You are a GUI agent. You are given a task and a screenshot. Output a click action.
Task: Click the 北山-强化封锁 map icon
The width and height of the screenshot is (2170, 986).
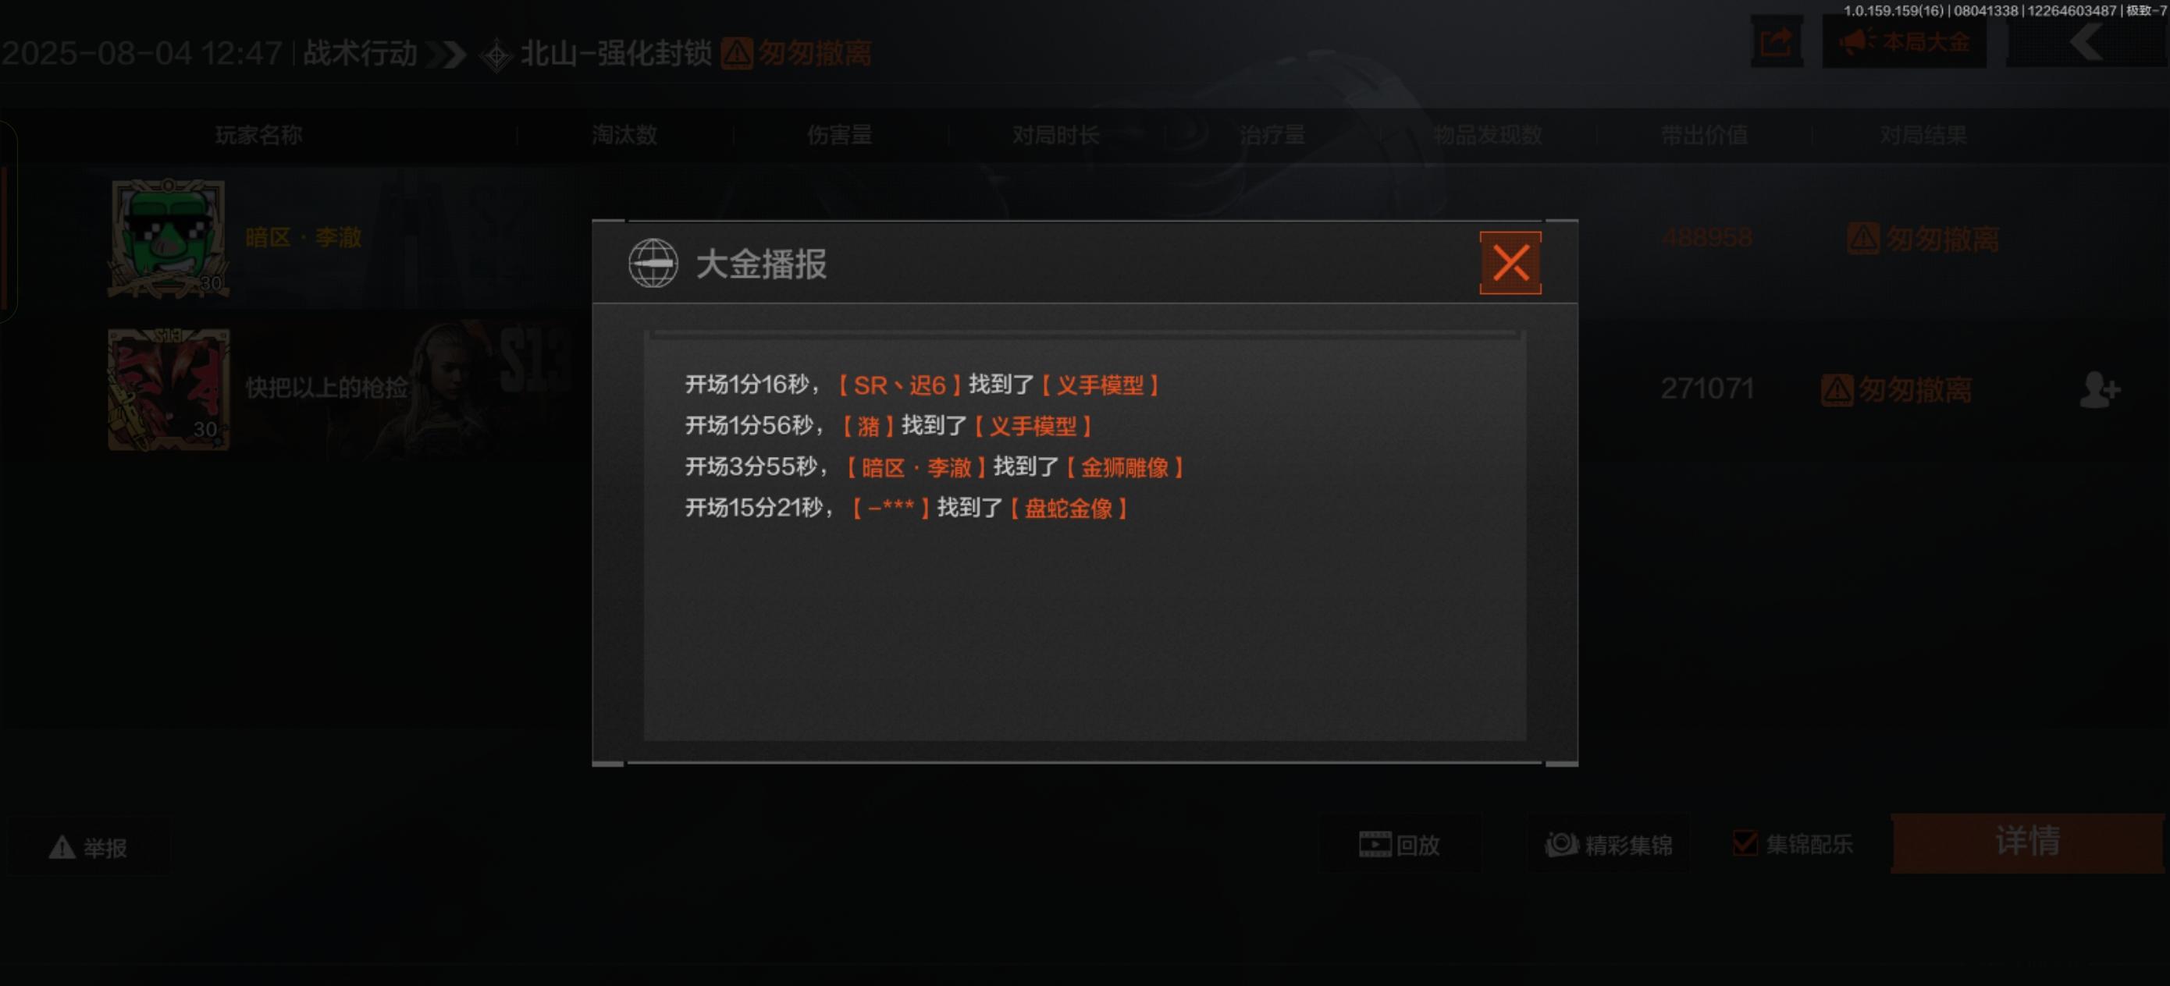(496, 55)
